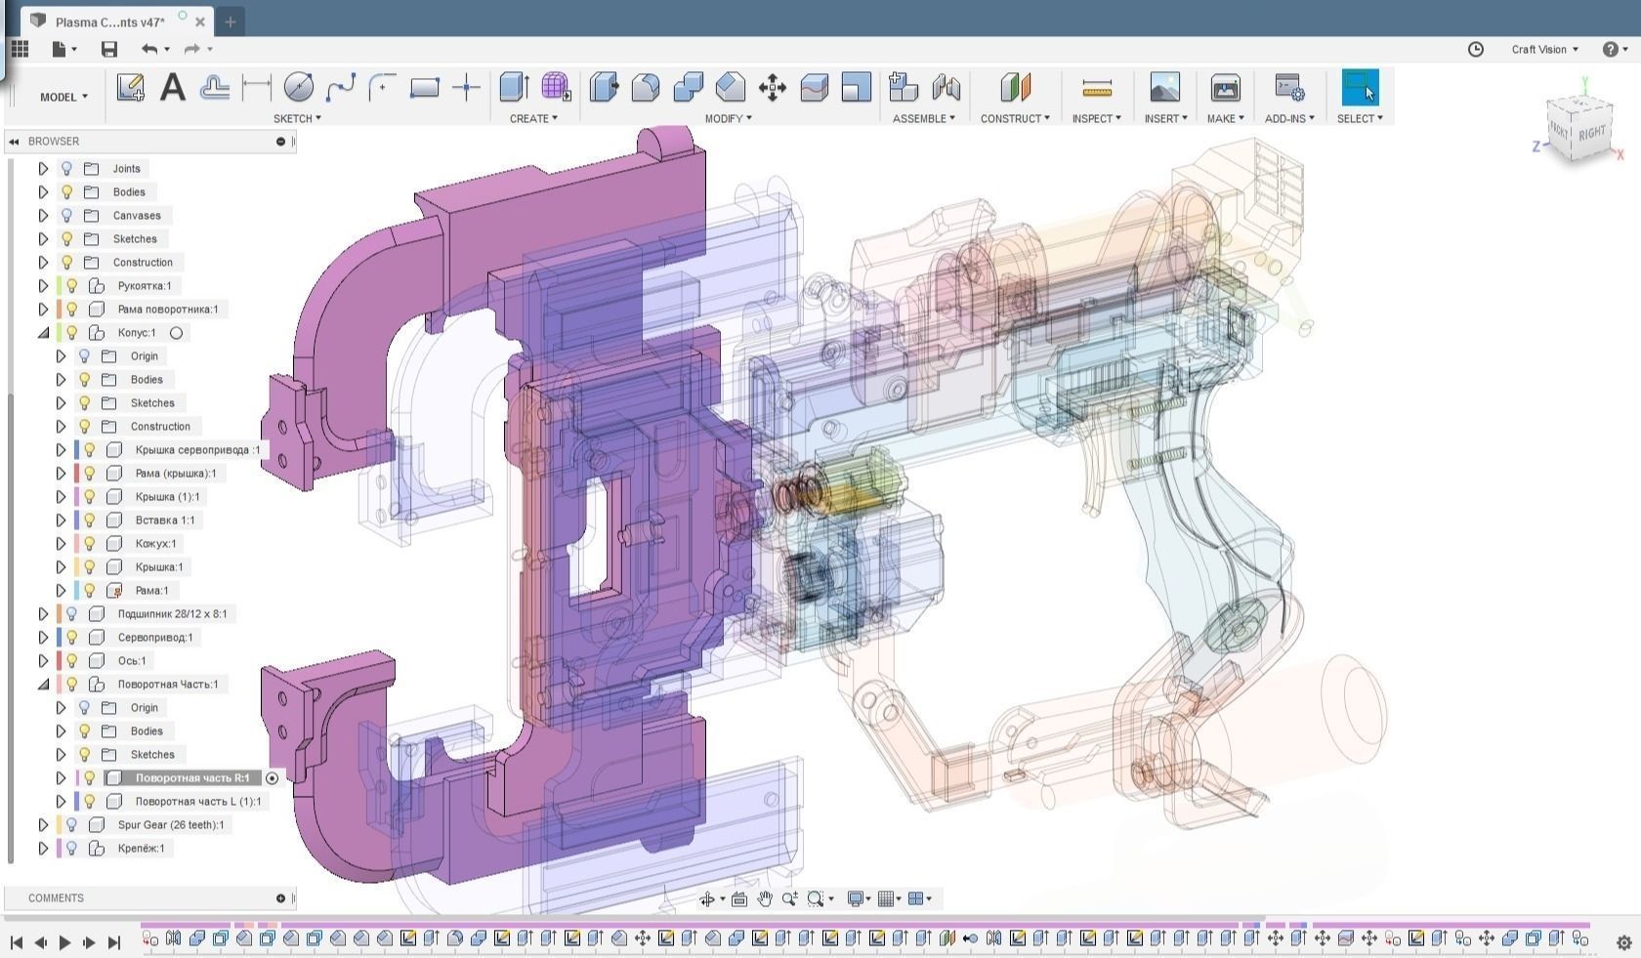Save the document with the floppy icon

[x=109, y=49]
